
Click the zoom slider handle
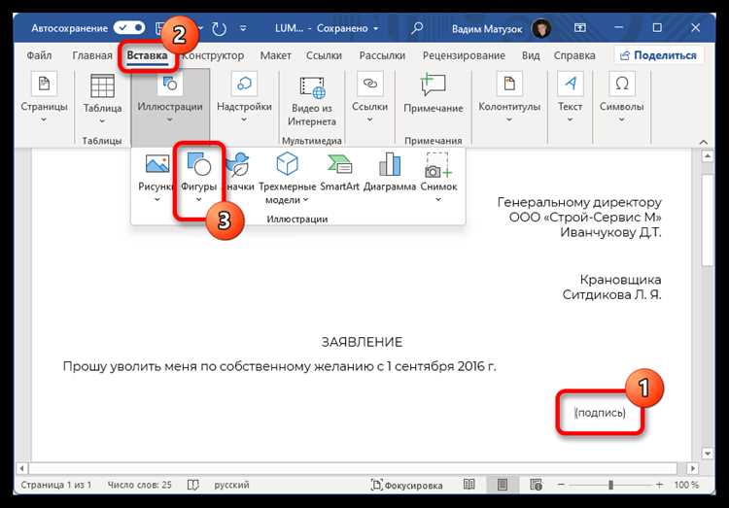click(610, 485)
